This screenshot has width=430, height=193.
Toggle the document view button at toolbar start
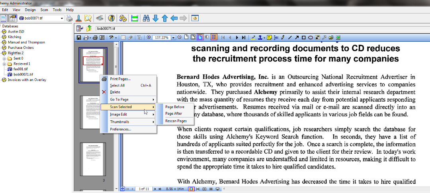point(3,18)
